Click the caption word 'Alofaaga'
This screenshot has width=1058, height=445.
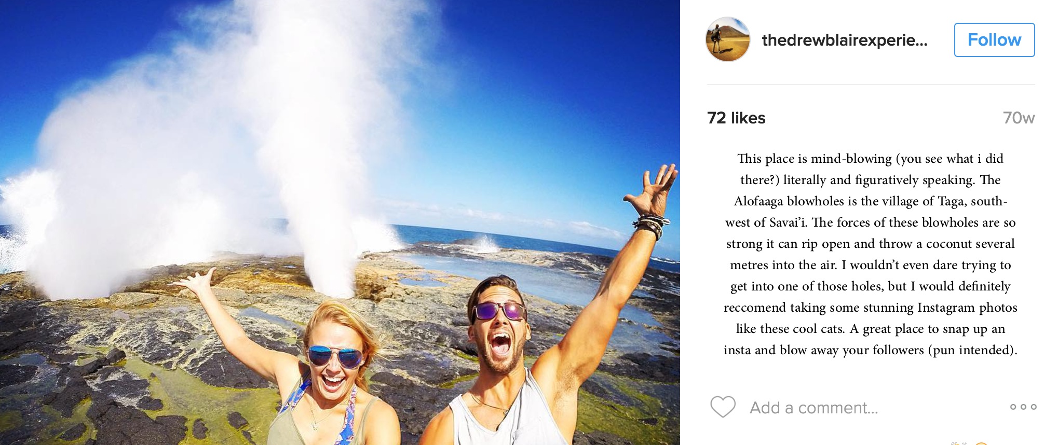pos(758,201)
